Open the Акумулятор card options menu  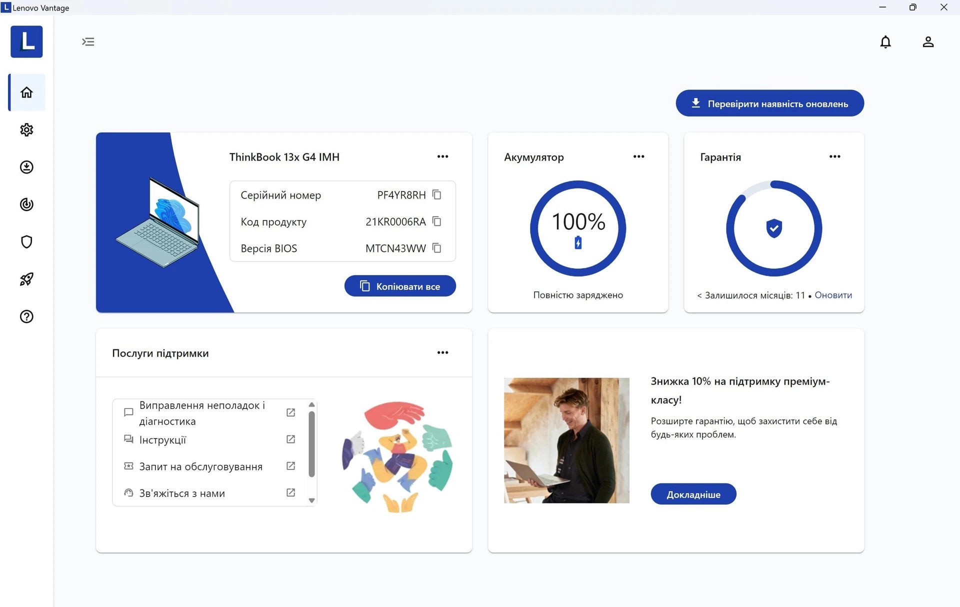[x=638, y=156]
